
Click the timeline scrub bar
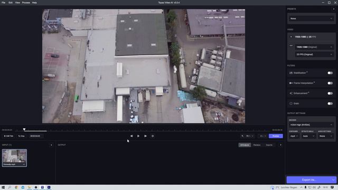point(142,131)
